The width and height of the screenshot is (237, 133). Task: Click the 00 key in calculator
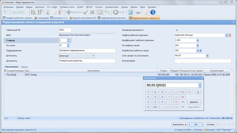click(155, 107)
